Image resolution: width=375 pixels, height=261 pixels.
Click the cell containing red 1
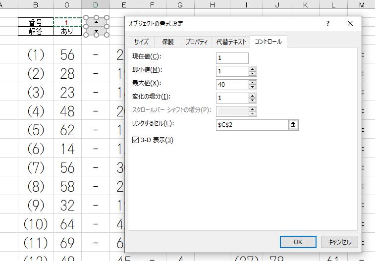[67, 22]
